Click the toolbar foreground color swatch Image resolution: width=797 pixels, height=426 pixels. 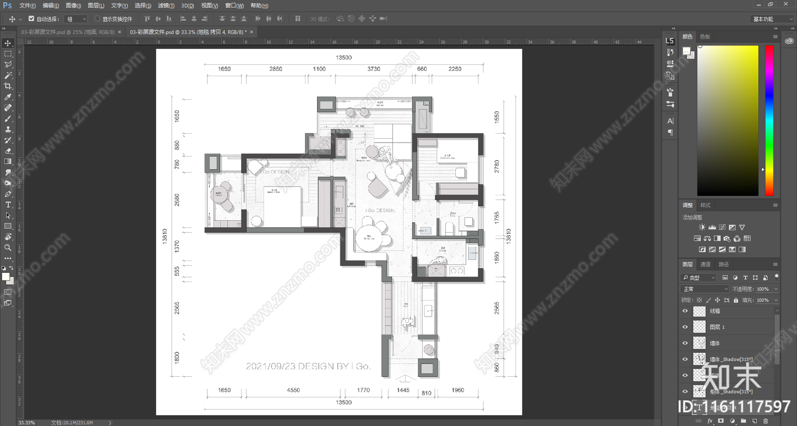point(5,277)
